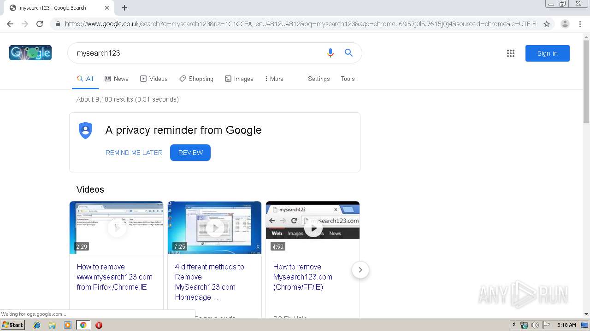The image size is (590, 331).
Task: Open 'How to remove www.mysearch123.com from Firfox' link
Action: [115, 277]
